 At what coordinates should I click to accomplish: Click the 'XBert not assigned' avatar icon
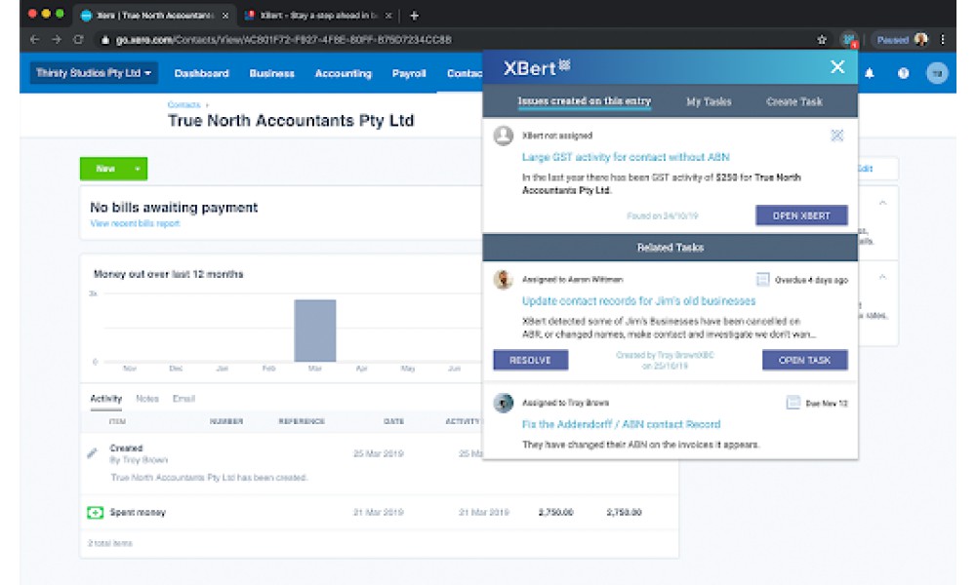pyautogui.click(x=503, y=135)
